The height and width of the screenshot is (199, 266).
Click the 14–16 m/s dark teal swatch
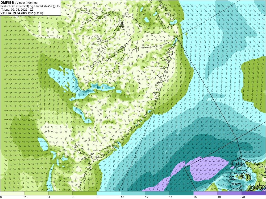click(181, 193)
